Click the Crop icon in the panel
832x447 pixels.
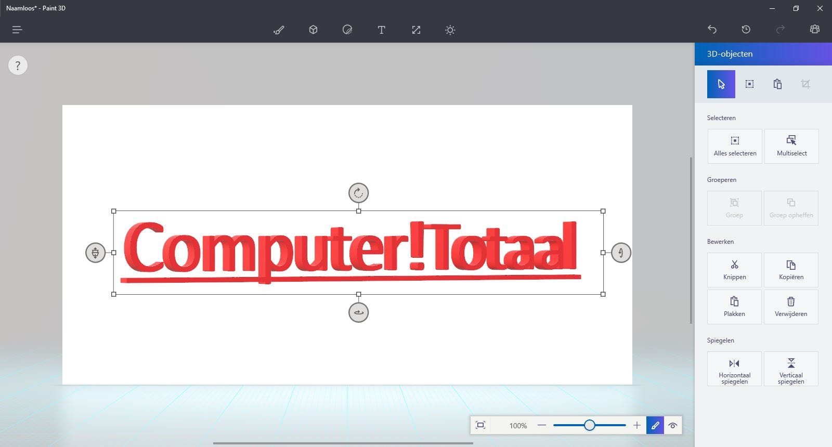pyautogui.click(x=805, y=84)
